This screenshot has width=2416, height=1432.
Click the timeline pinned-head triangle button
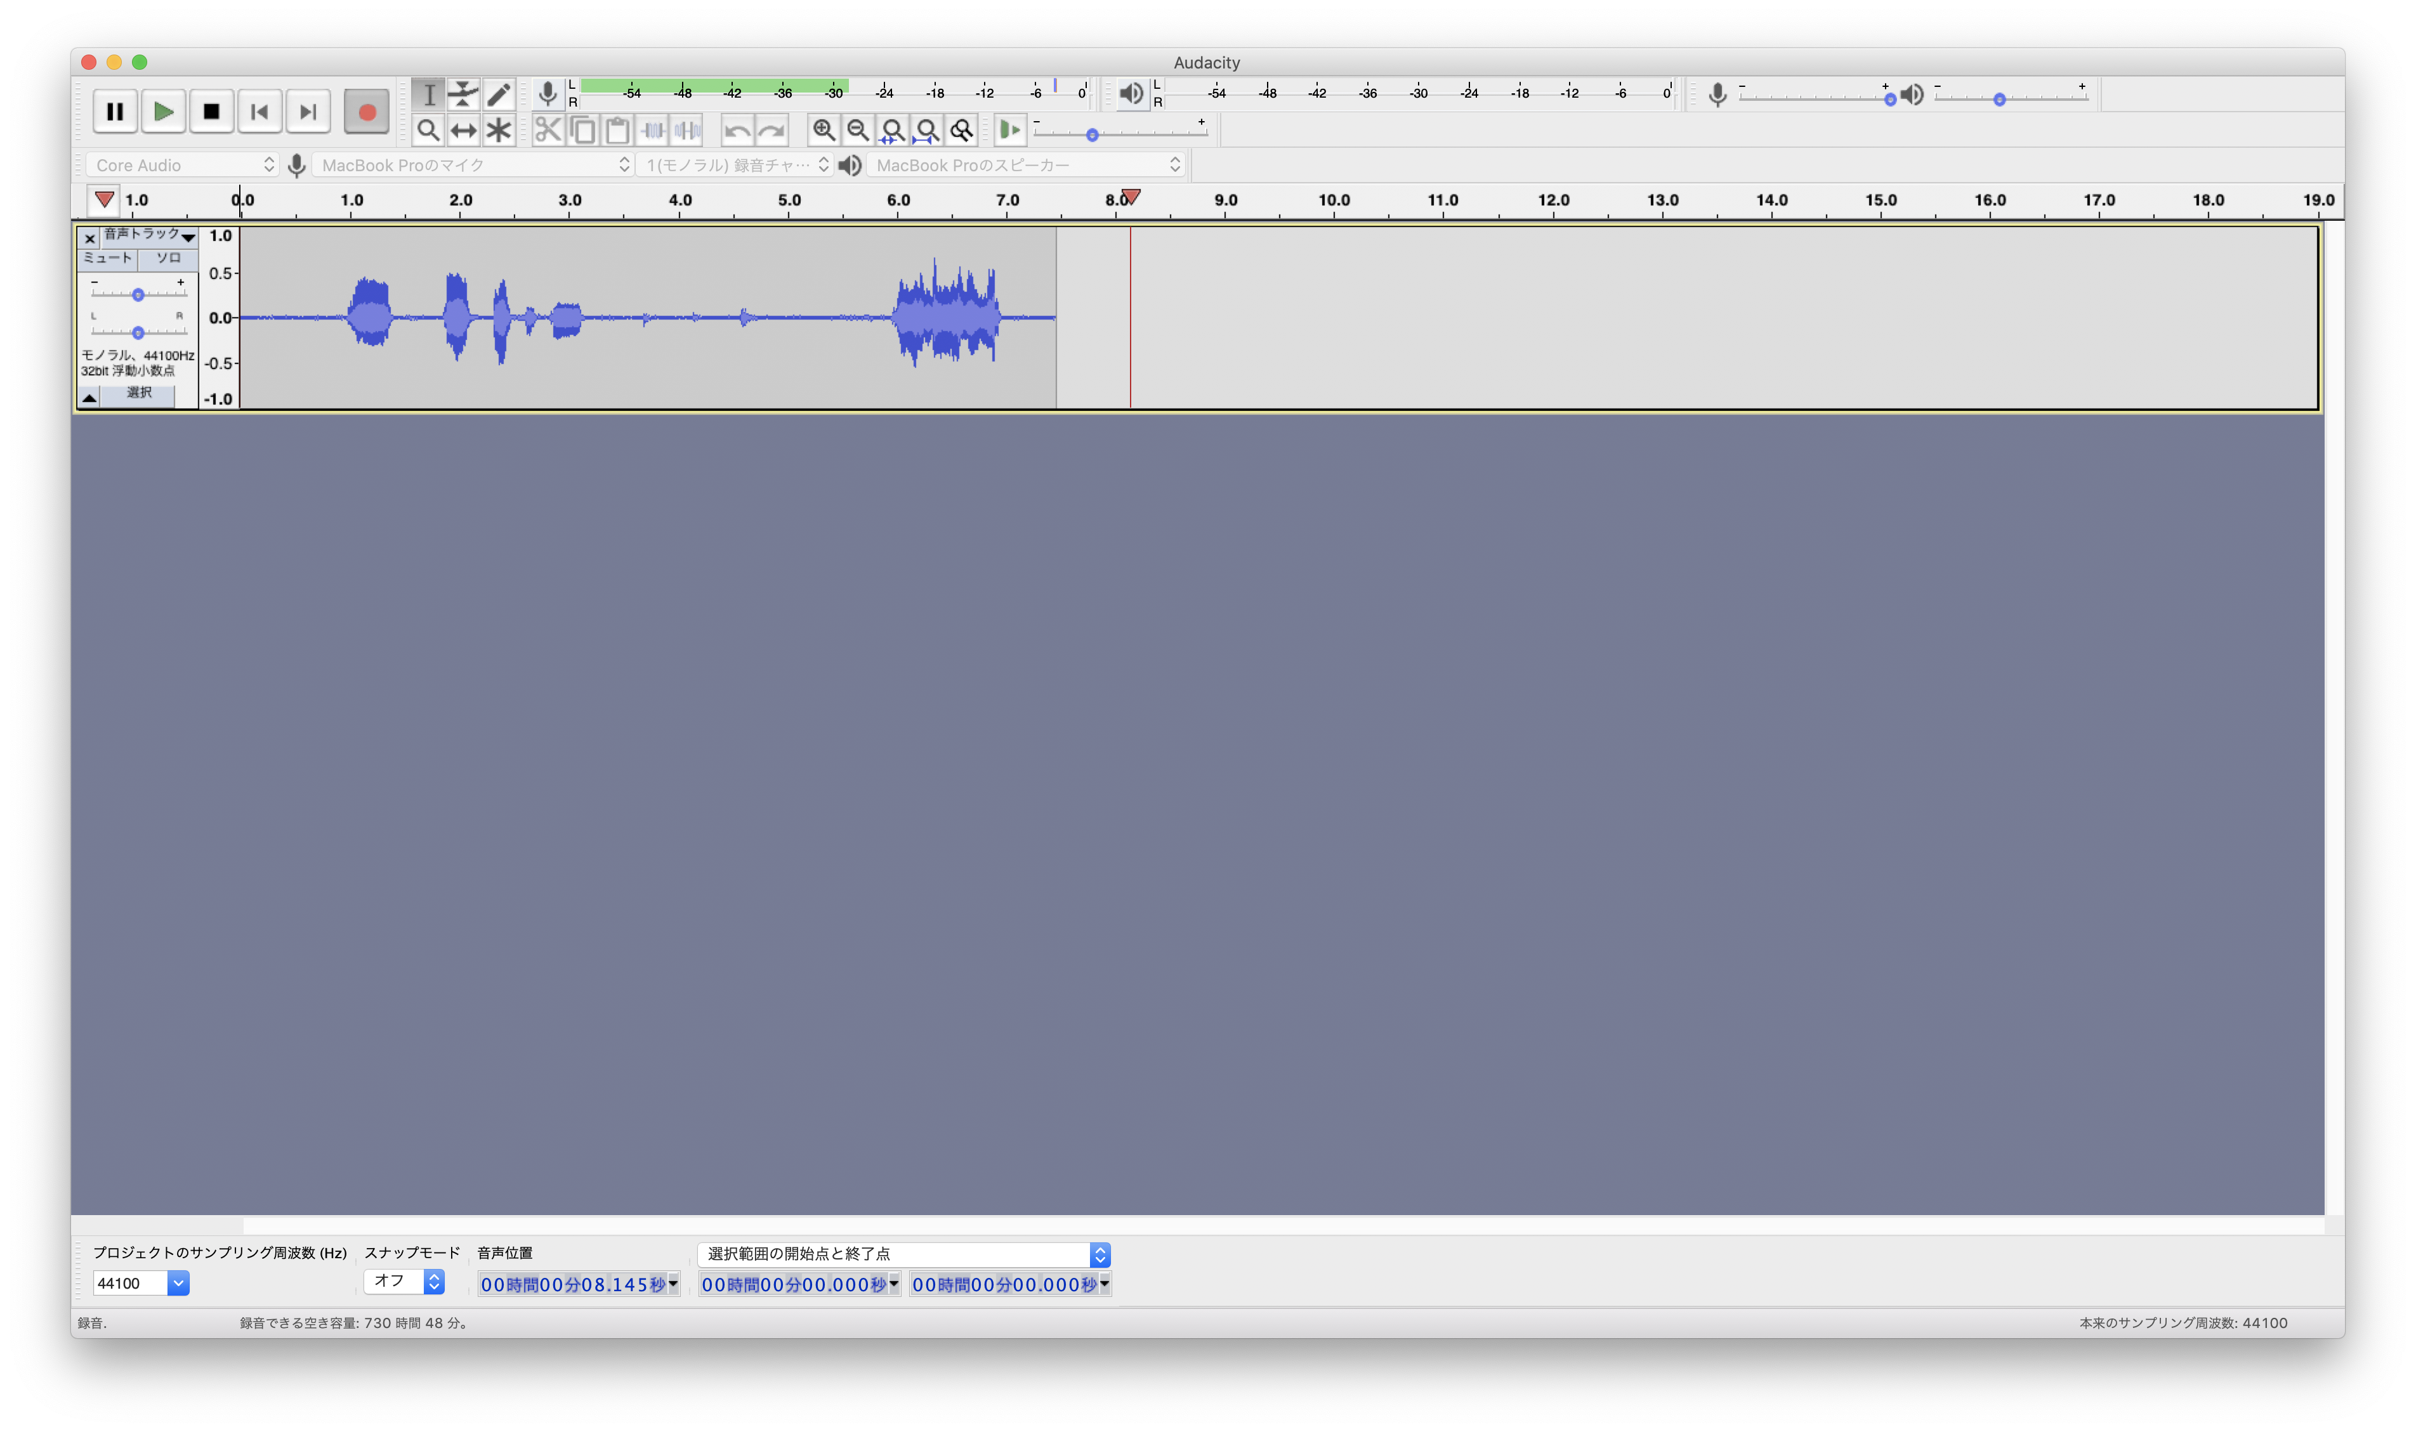coord(104,200)
